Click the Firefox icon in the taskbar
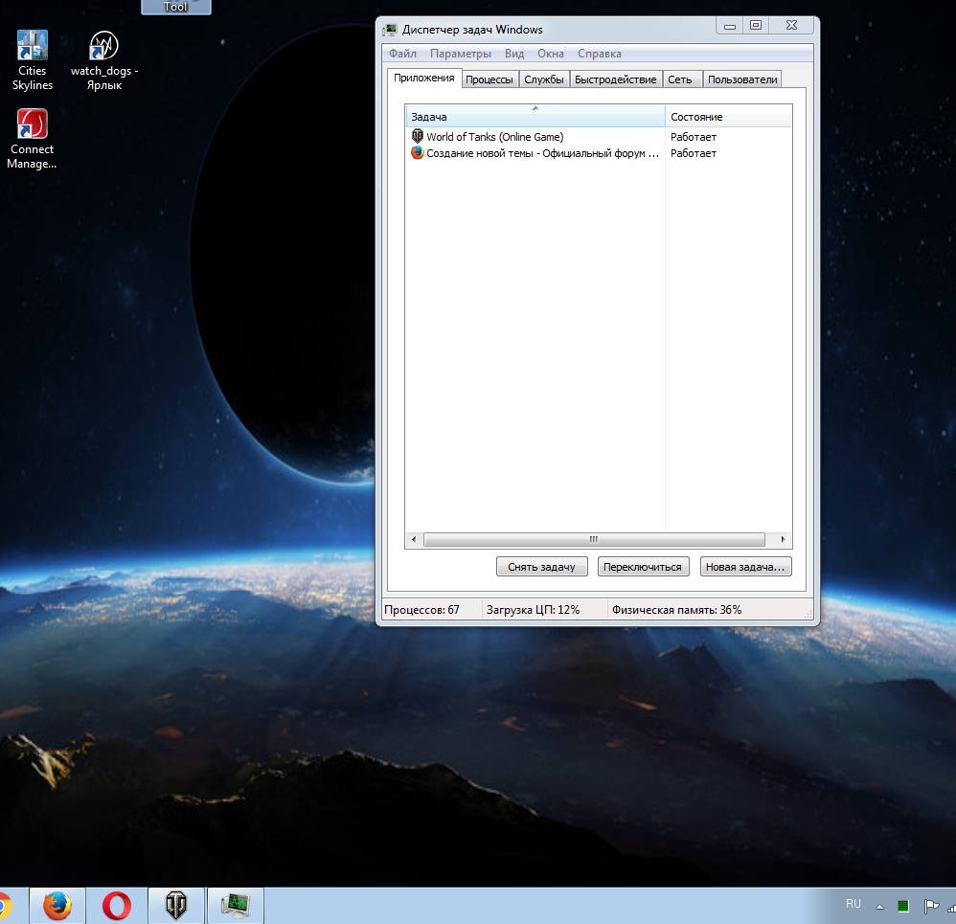Viewport: 956px width, 924px height. 58,905
